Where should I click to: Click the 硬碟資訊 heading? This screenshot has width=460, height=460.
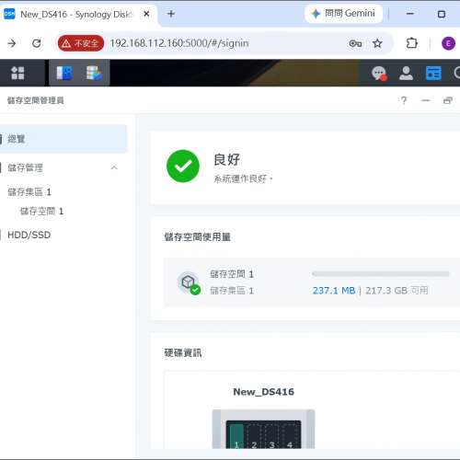(x=183, y=352)
